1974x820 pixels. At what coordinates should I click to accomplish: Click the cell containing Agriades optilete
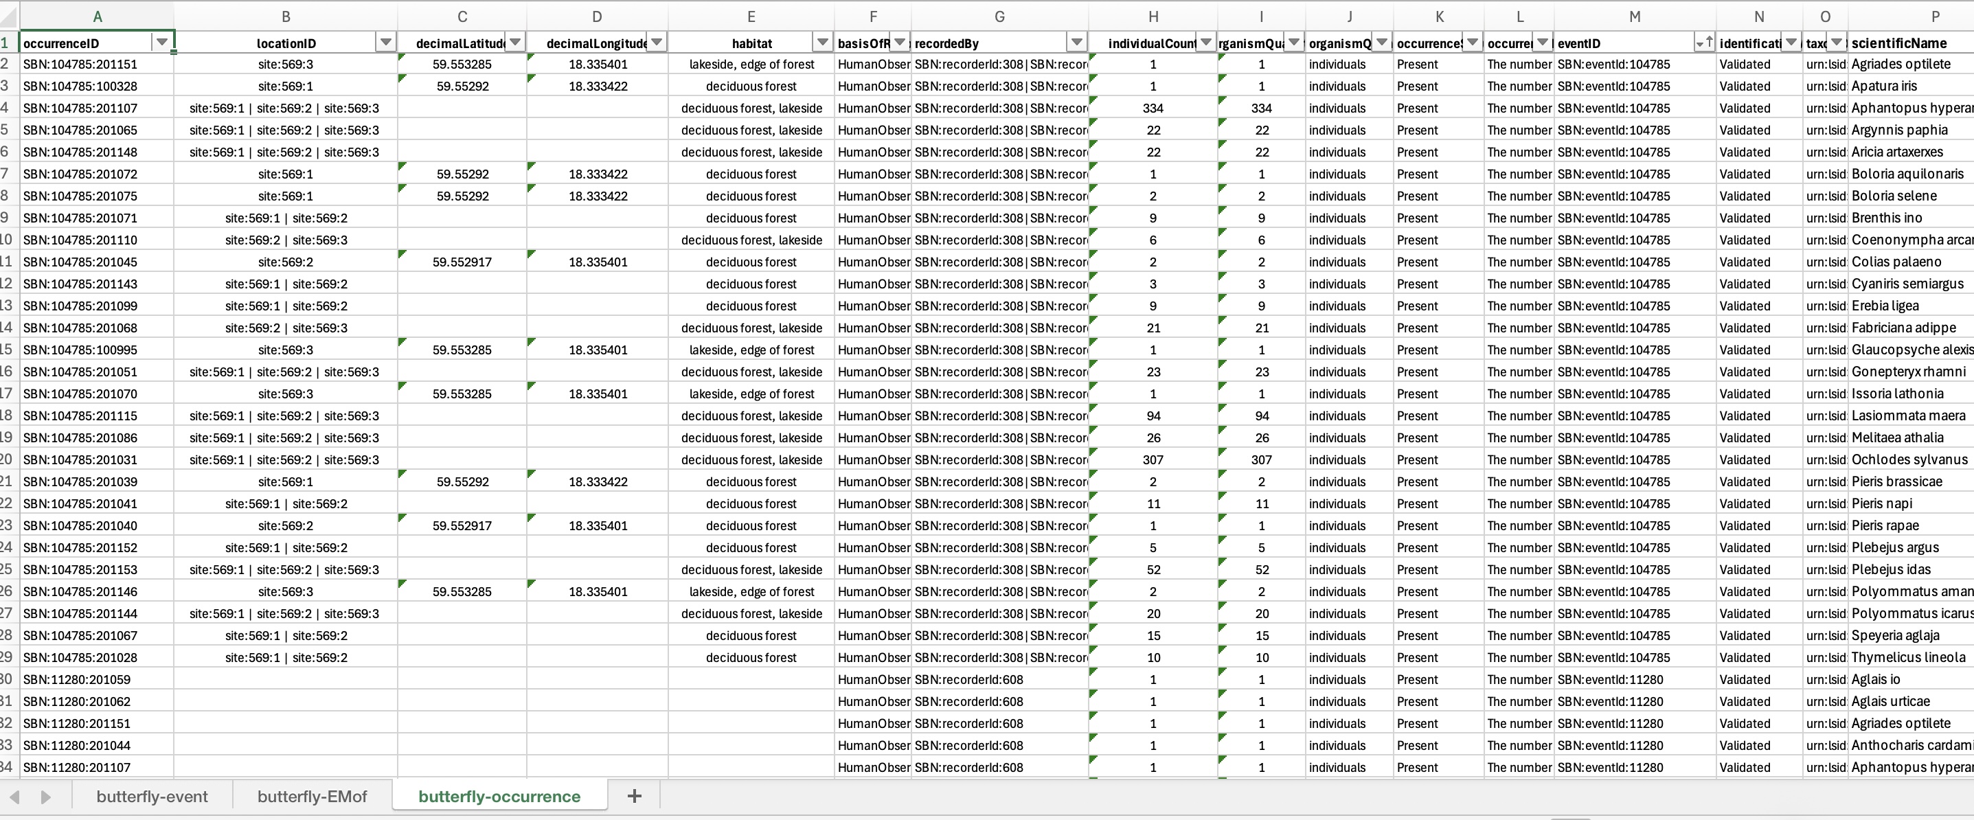(1903, 65)
